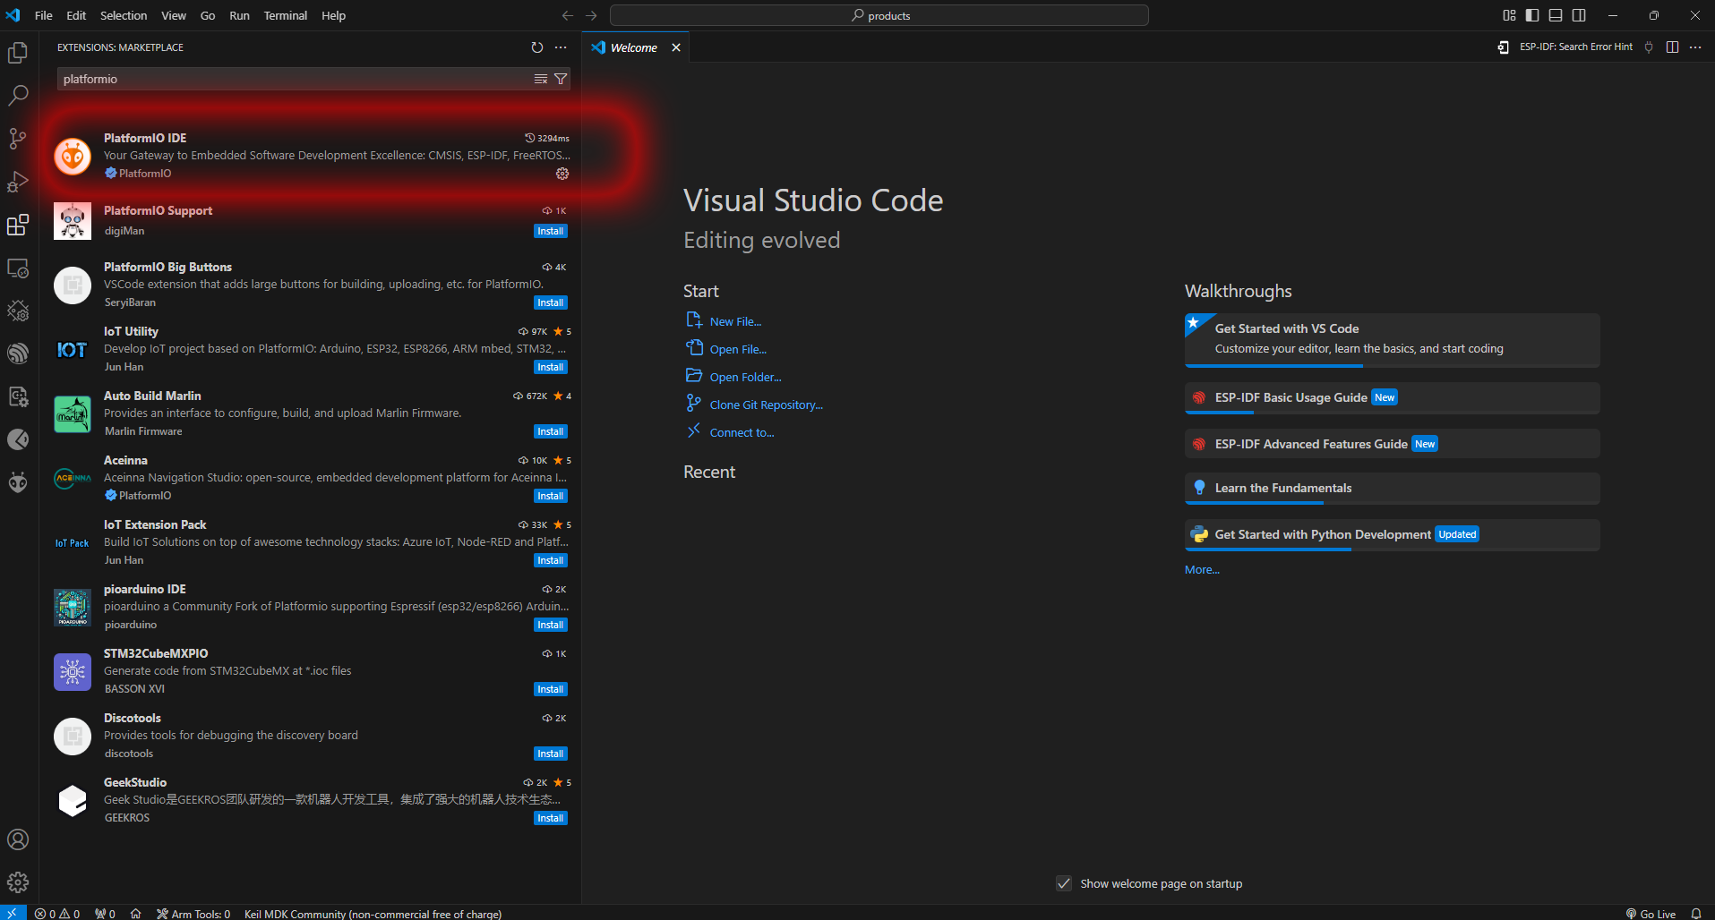Open the editor More Actions ellipsis
Viewport: 1715px width, 920px height.
tap(1695, 47)
